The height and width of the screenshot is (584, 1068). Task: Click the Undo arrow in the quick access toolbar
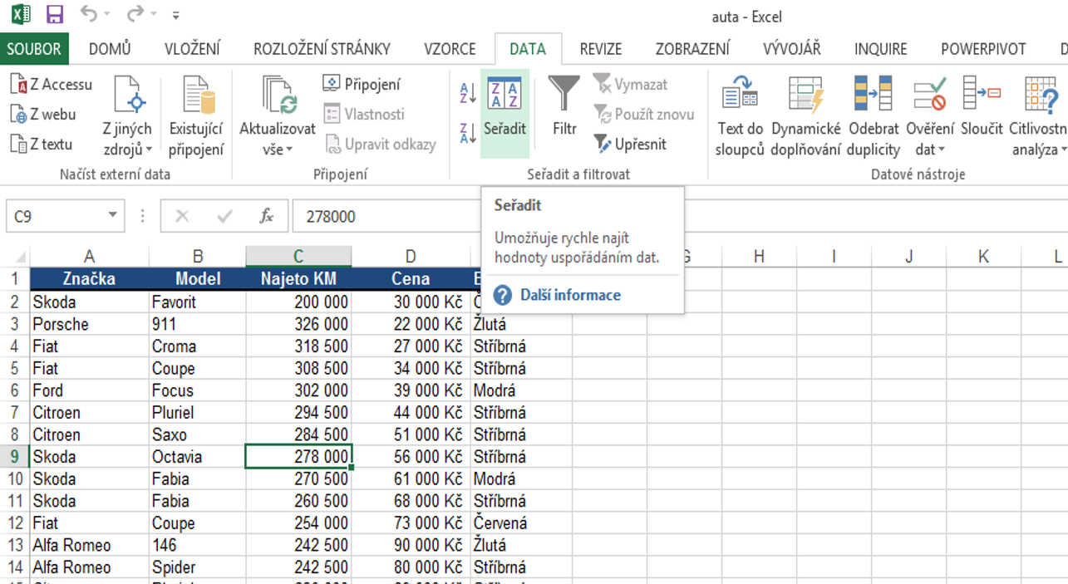[x=88, y=14]
